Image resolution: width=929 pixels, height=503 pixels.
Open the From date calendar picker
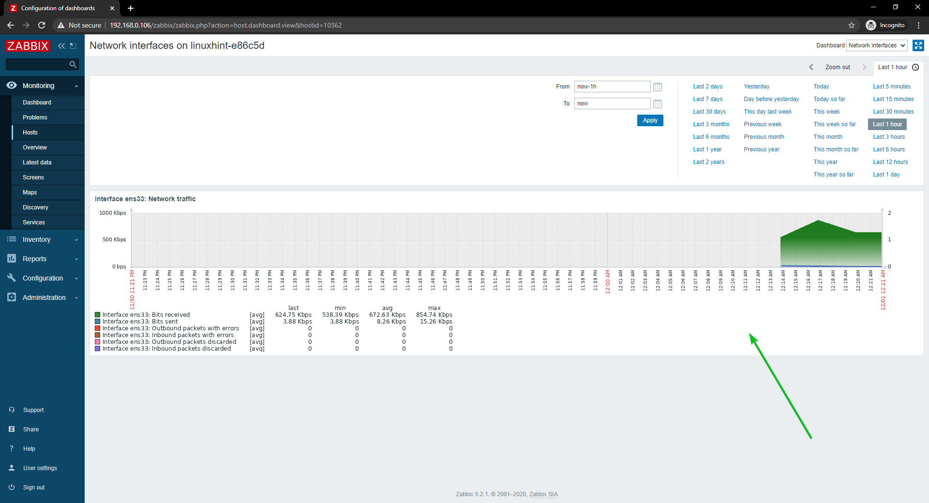pos(657,87)
